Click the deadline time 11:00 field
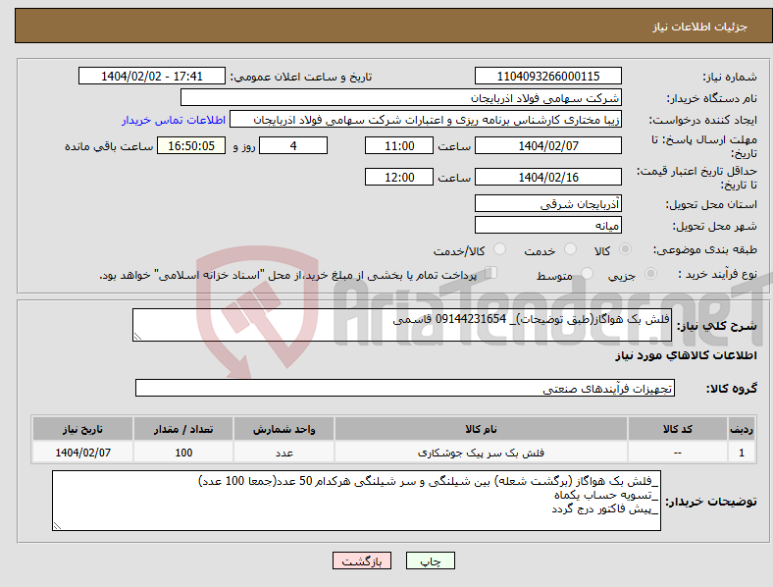This screenshot has width=773, height=587. tap(399, 145)
